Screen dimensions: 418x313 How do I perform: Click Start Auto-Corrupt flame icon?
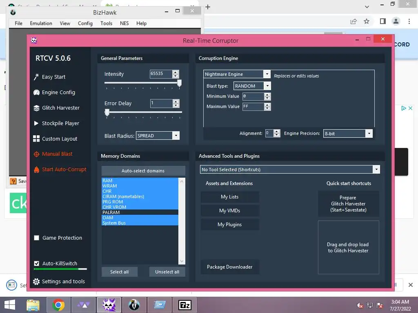(36, 170)
